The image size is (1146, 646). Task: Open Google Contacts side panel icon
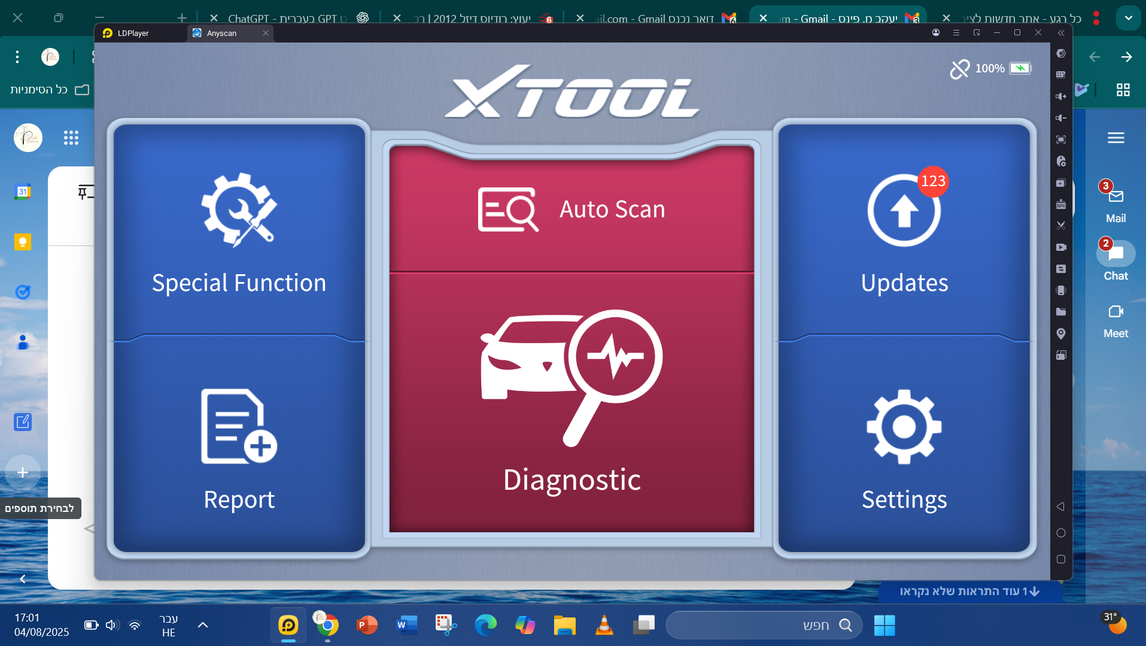(23, 342)
